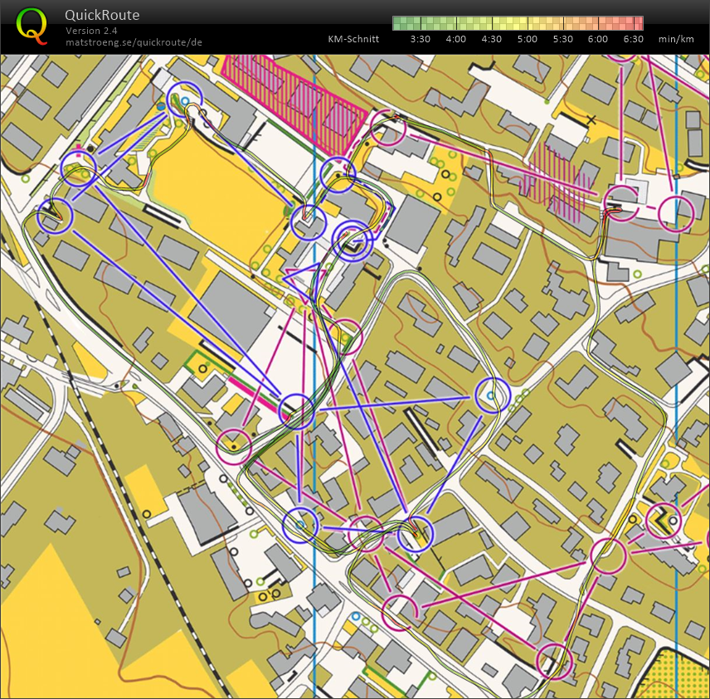Click the QuickRoute Q logo
The height and width of the screenshot is (699, 710).
(x=32, y=25)
